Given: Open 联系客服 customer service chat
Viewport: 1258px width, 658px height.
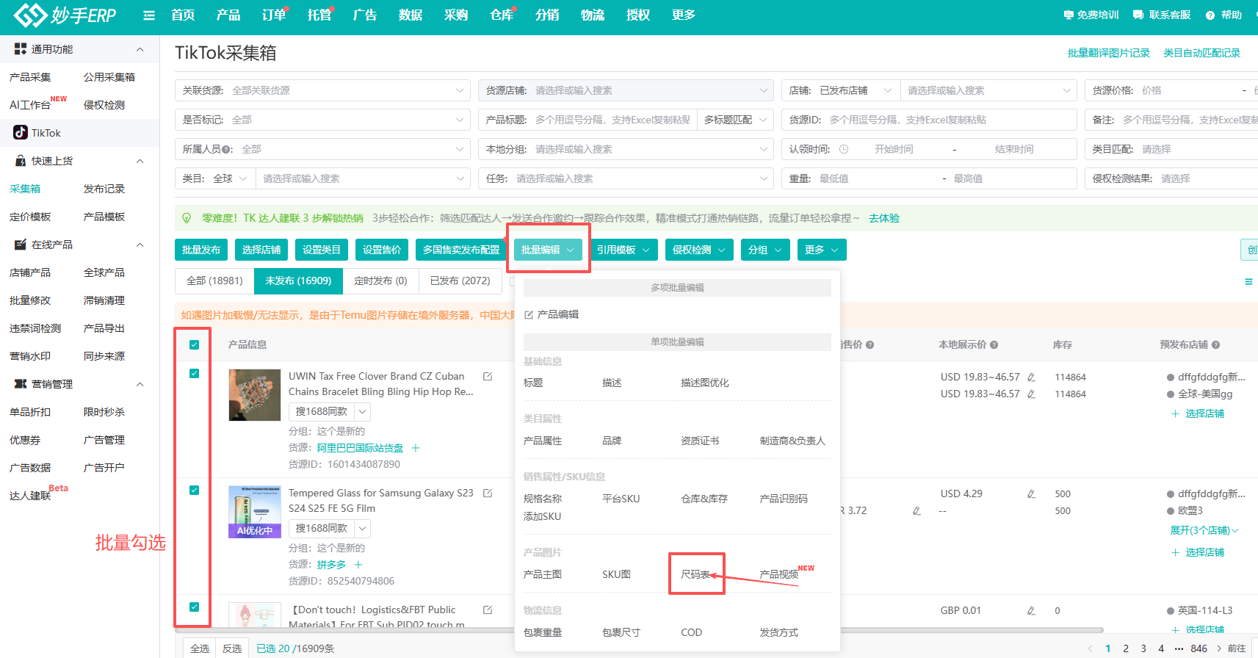Looking at the screenshot, I should [1161, 15].
